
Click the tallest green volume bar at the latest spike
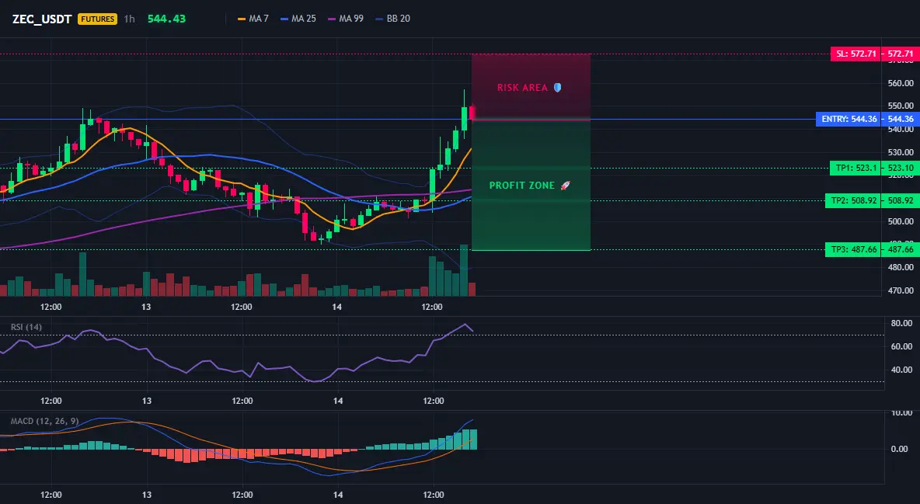click(464, 270)
